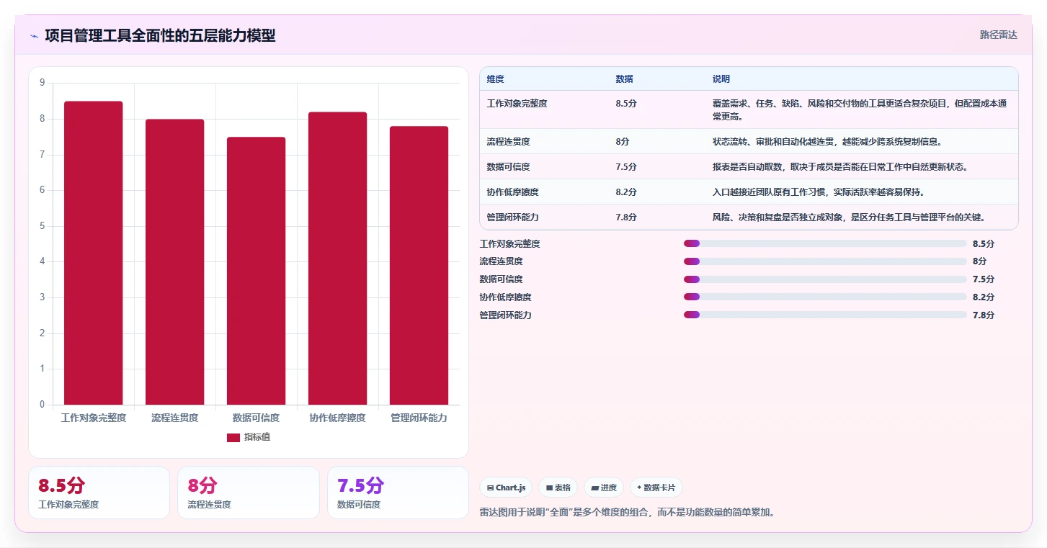Click the 流程连贯度 bar in chart
The image size is (1047, 548).
click(x=175, y=262)
